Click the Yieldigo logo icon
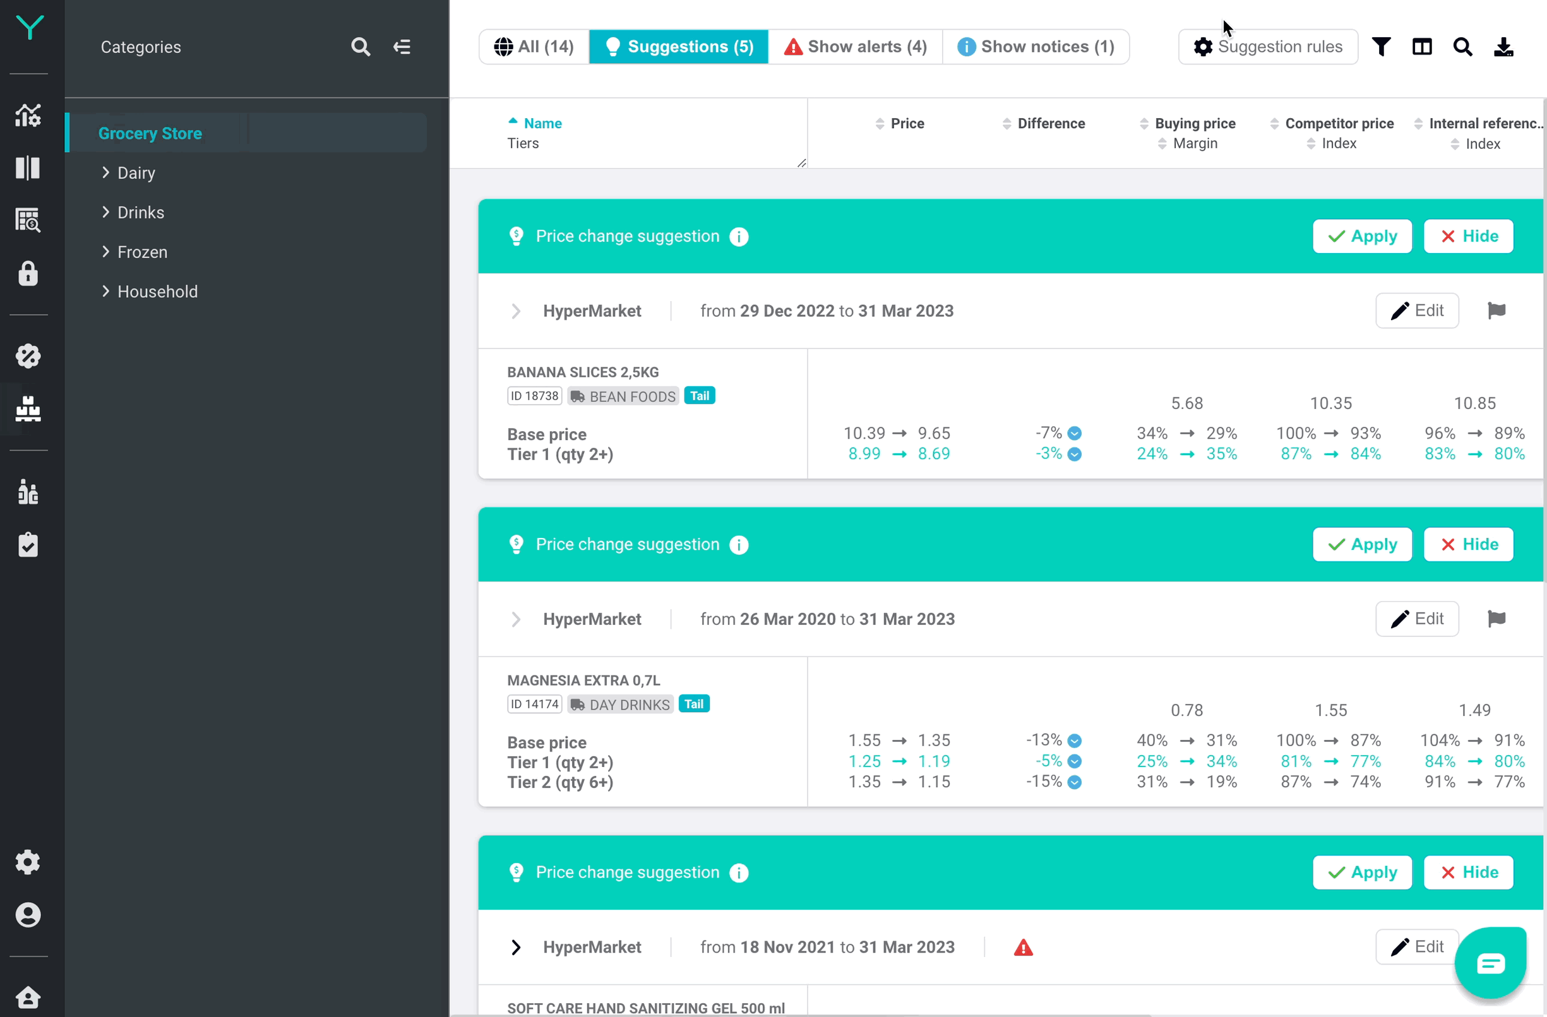Viewport: 1547px width, 1017px height. (29, 27)
